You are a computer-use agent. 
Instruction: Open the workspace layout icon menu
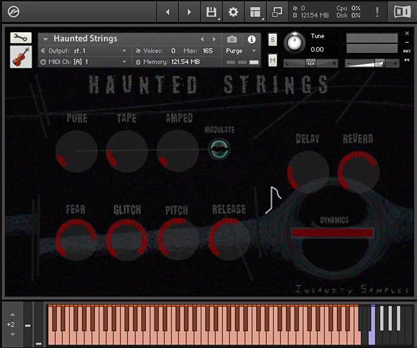[256, 12]
